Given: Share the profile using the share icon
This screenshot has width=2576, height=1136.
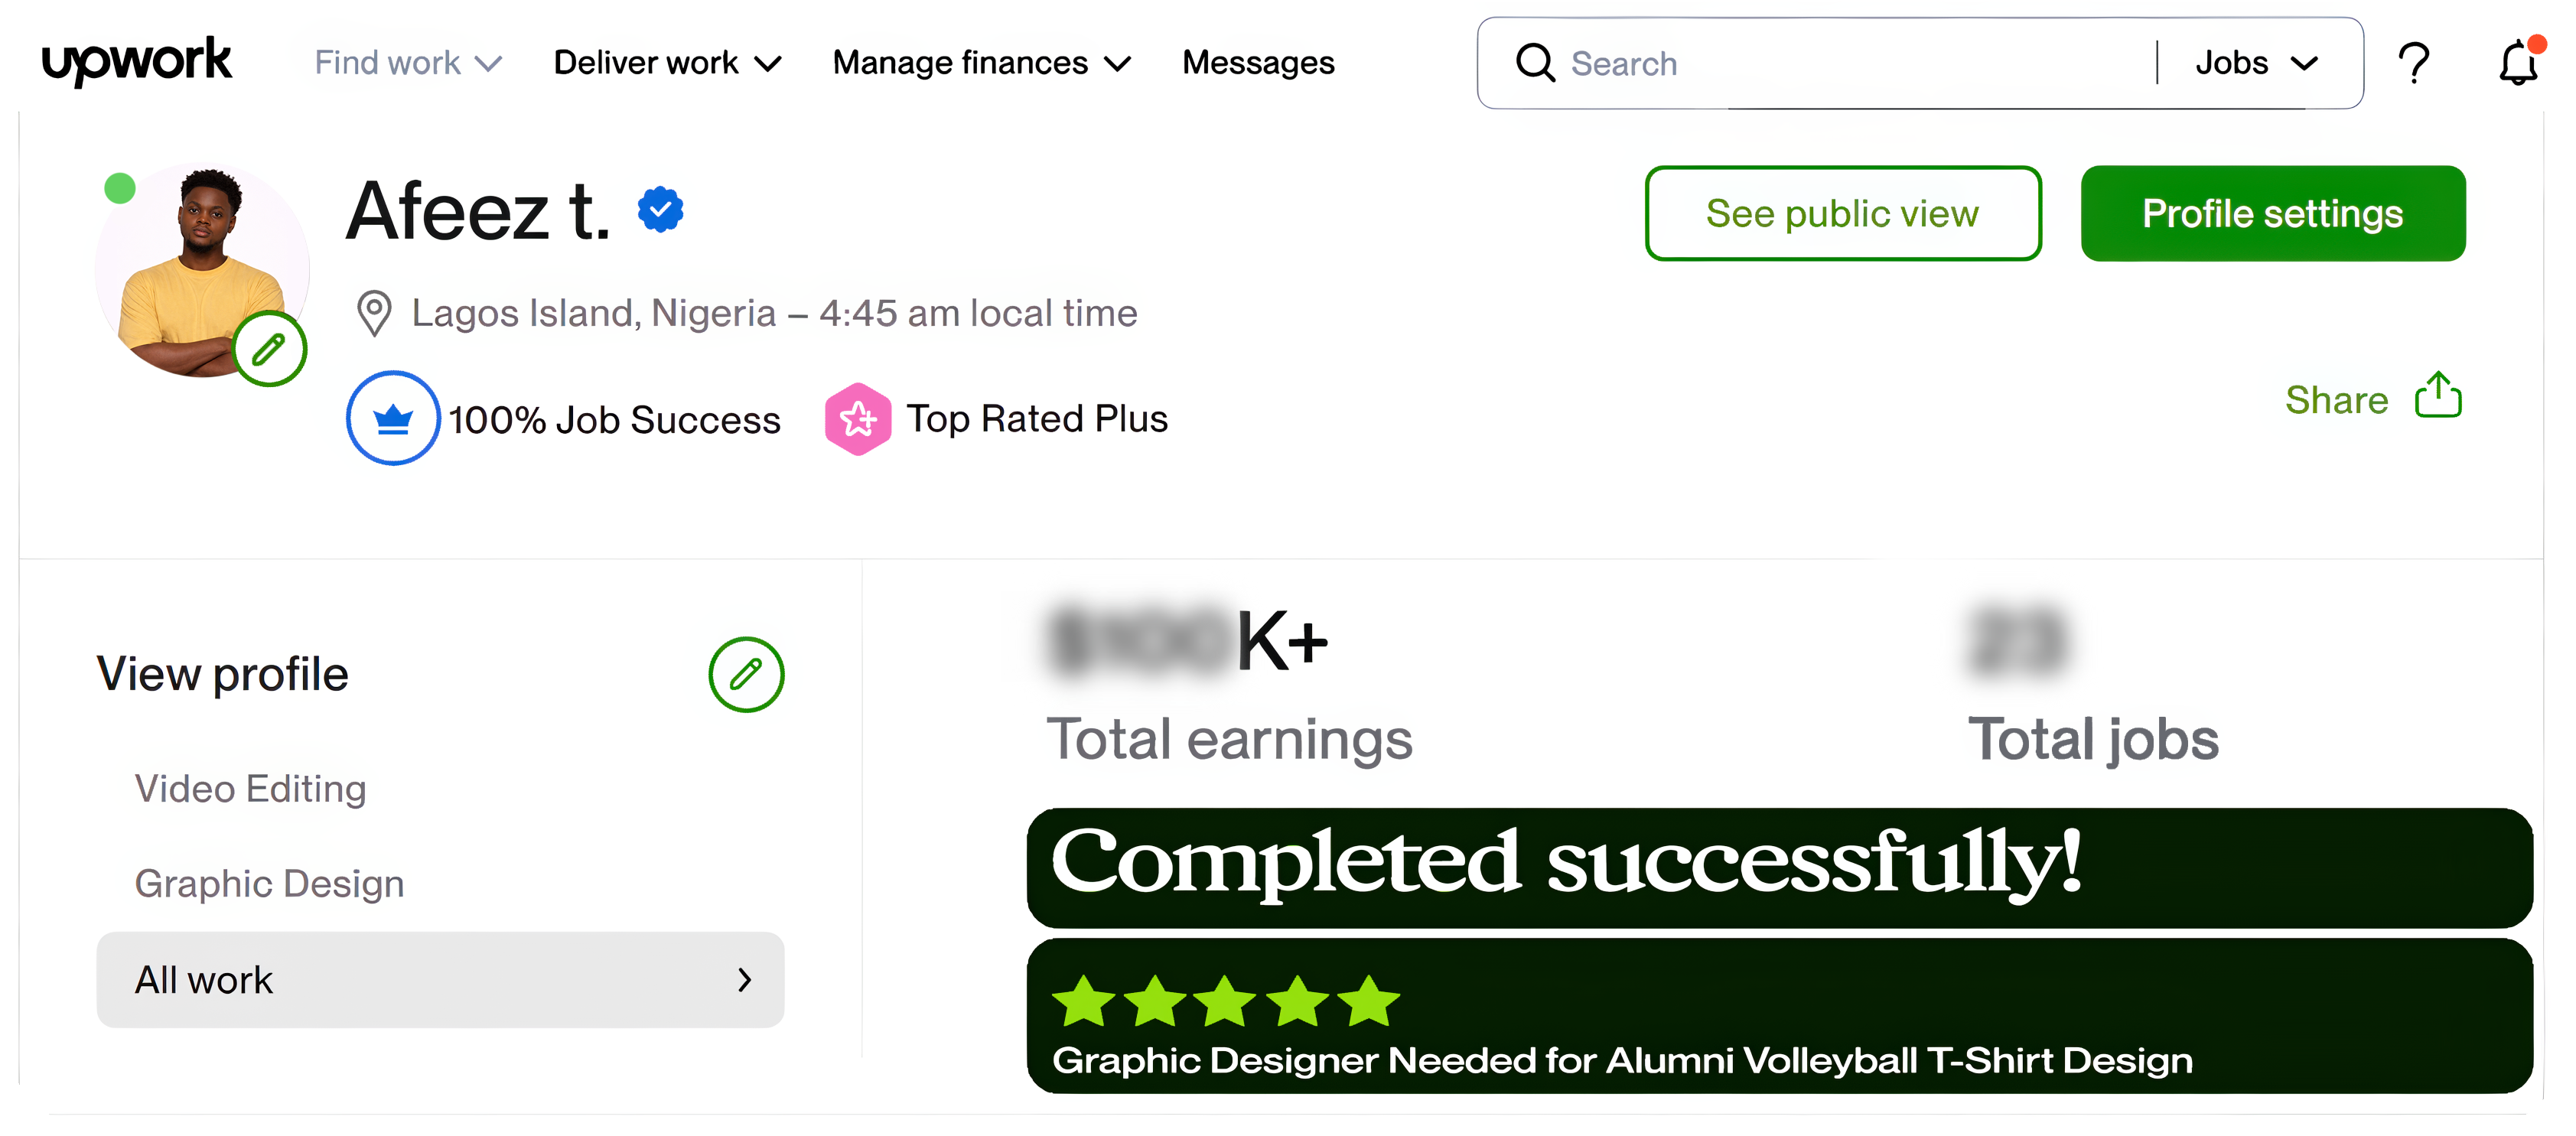Looking at the screenshot, I should (x=2438, y=396).
